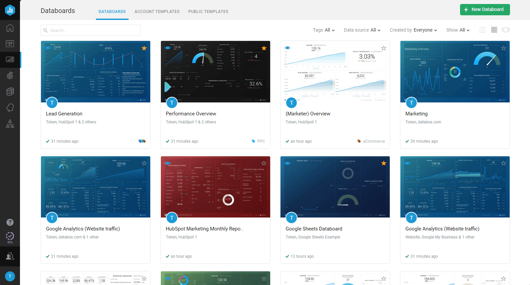Expand the Tags filter dropdown
Screen dimensions: 530x285
(x=324, y=30)
